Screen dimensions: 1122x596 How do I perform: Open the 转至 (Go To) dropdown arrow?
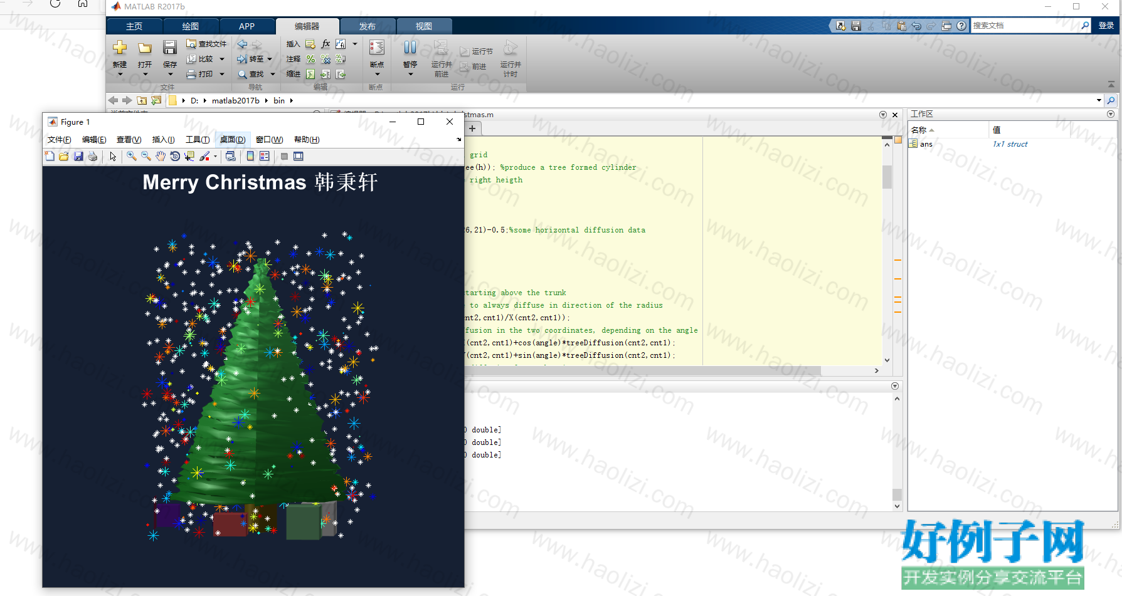[x=270, y=59]
